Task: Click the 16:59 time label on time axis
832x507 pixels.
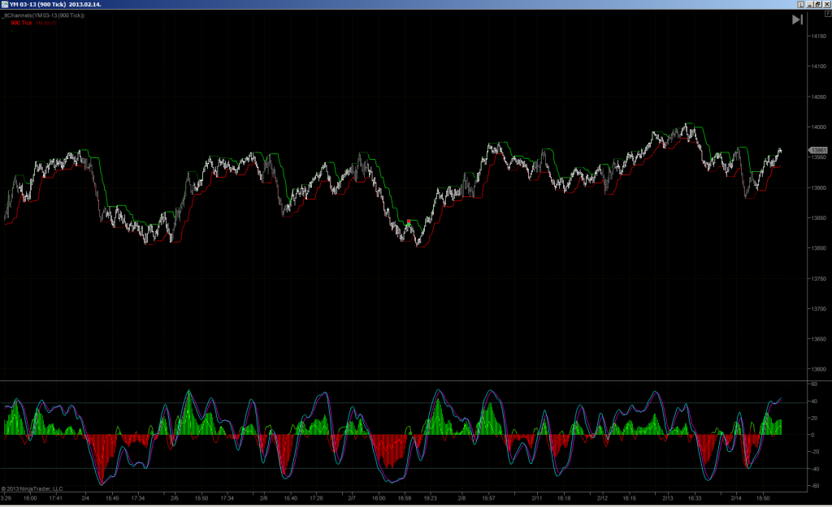Action: [x=405, y=498]
